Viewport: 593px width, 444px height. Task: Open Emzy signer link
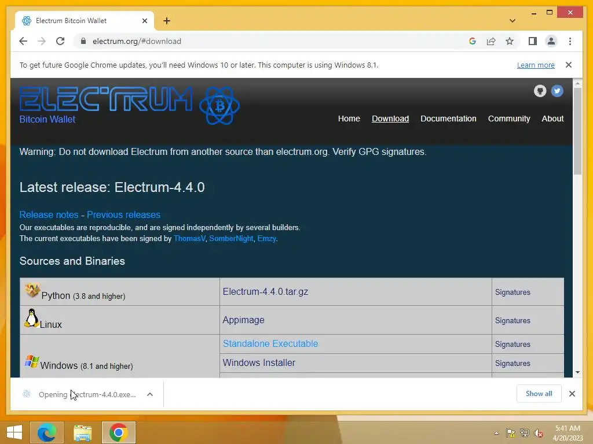(x=266, y=239)
